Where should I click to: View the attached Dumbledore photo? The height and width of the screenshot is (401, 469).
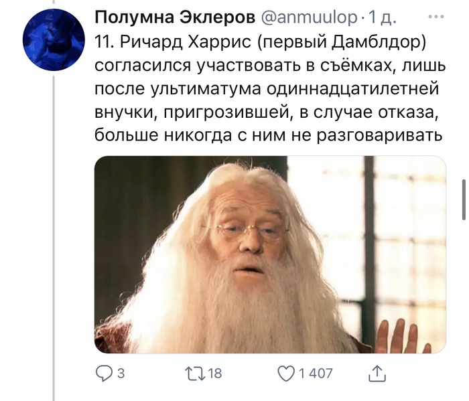tap(270, 254)
